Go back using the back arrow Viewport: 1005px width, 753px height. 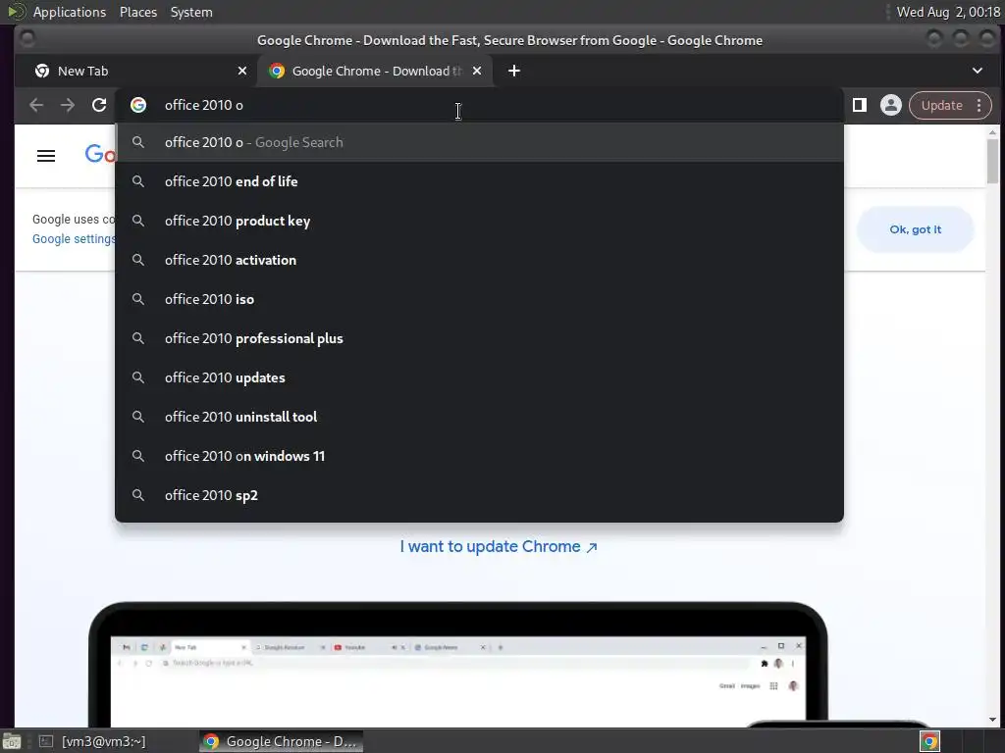click(36, 105)
